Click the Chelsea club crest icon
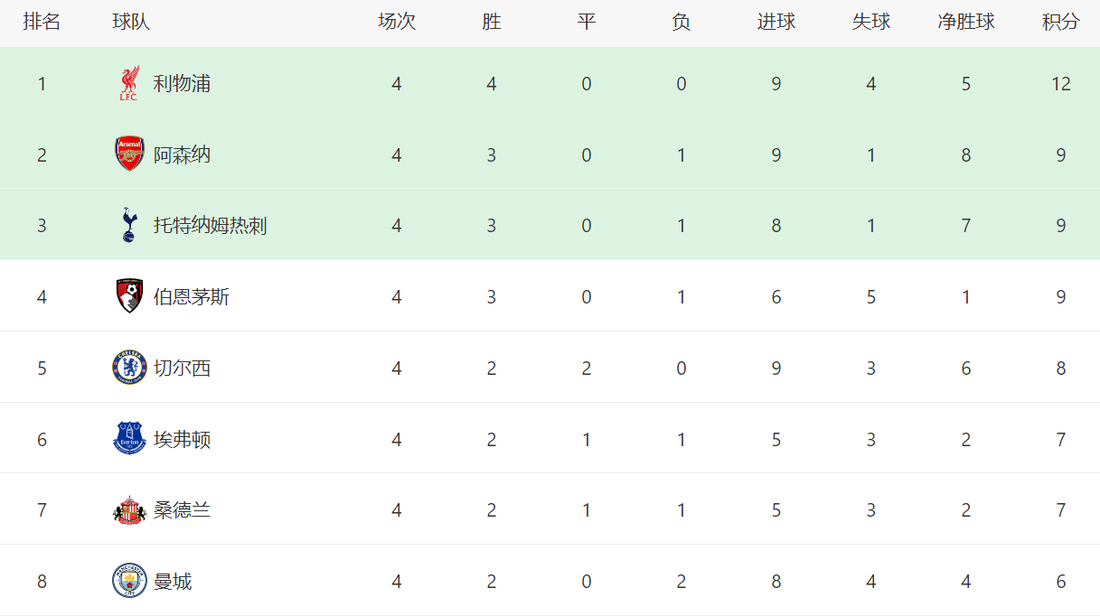Viewport: 1100px width, 616px height. (x=129, y=368)
